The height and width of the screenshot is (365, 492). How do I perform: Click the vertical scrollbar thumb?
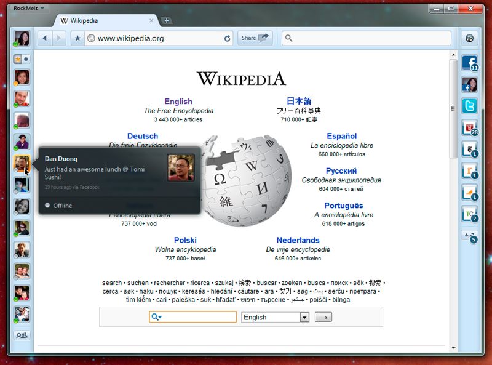point(453,109)
